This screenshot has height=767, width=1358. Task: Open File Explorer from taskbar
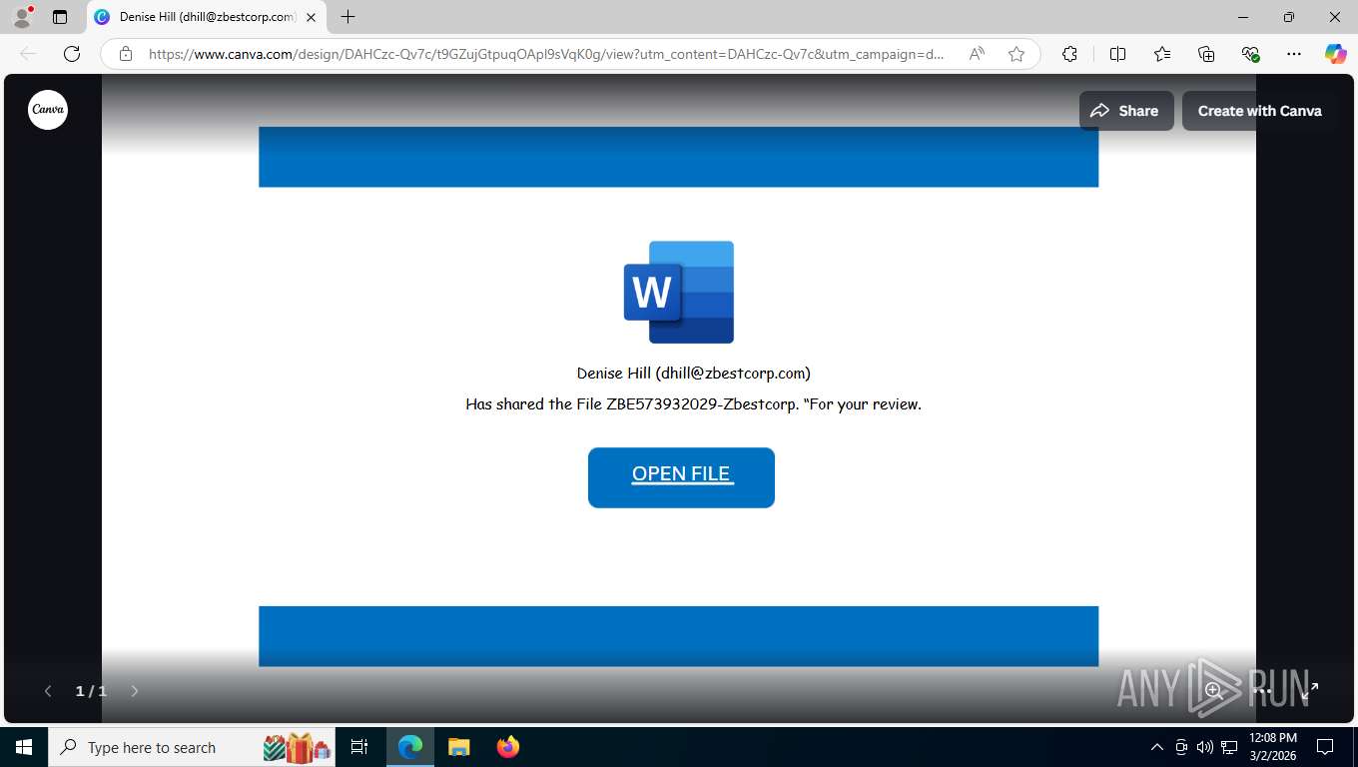(458, 747)
